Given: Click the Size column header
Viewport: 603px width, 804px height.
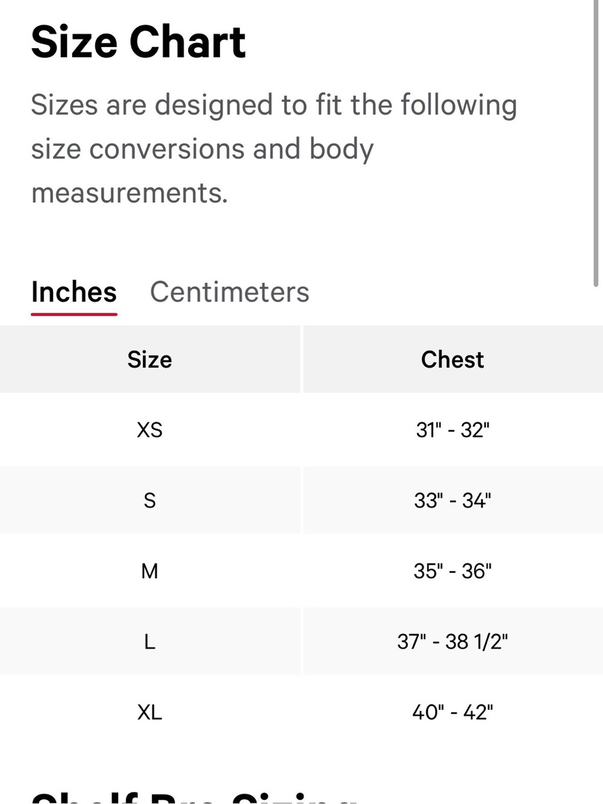Looking at the screenshot, I should [150, 359].
